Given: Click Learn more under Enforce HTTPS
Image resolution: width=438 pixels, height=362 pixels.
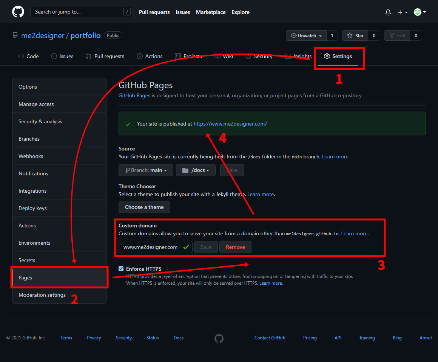Looking at the screenshot, I should [271, 283].
